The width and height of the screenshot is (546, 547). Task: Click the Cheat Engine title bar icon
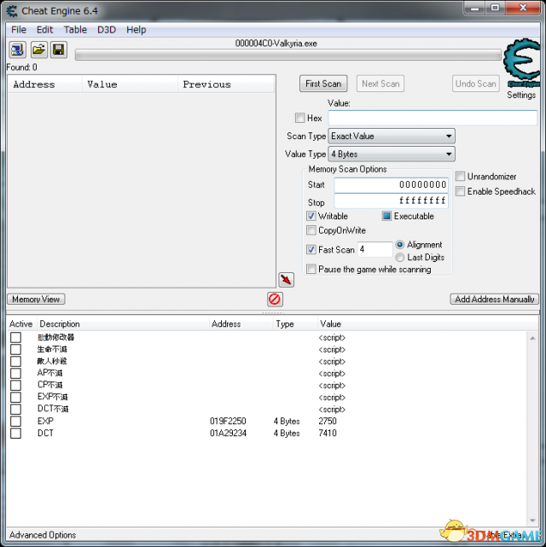[x=11, y=9]
